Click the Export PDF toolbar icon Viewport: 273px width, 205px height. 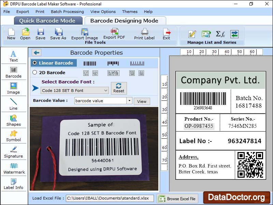point(114,34)
